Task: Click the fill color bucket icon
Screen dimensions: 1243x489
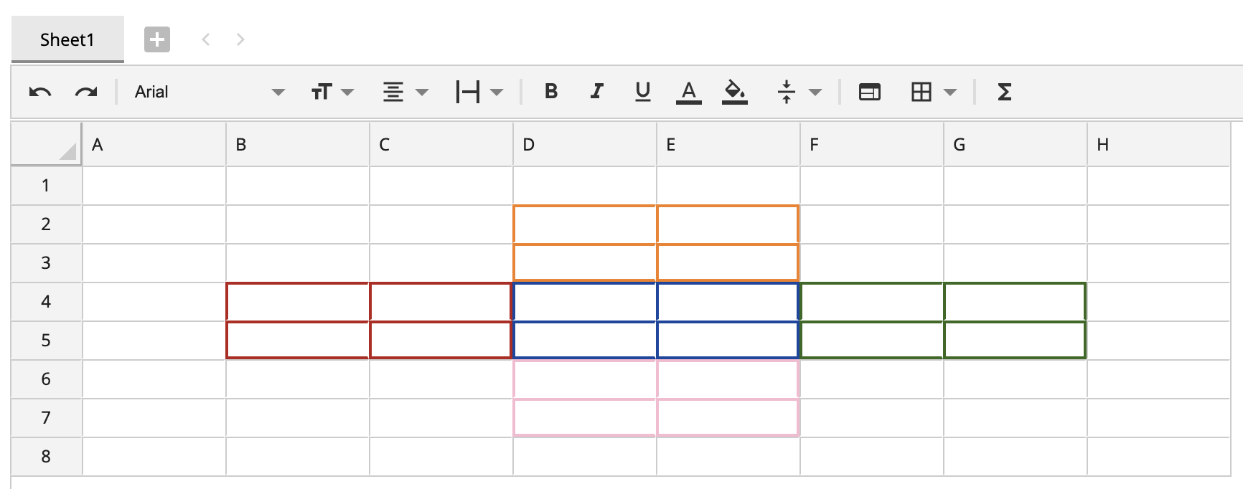Action: 734,92
